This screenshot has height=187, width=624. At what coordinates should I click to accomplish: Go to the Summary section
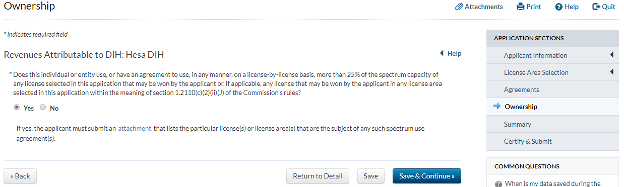tap(518, 124)
